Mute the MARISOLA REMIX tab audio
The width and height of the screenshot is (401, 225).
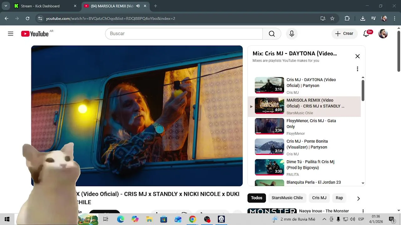(138, 6)
